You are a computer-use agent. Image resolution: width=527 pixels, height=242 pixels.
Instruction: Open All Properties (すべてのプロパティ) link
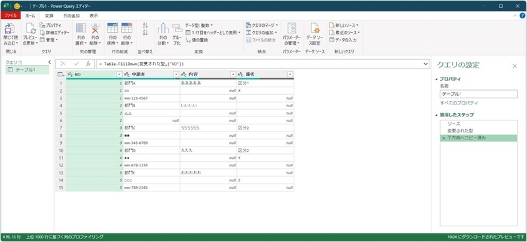click(x=459, y=103)
